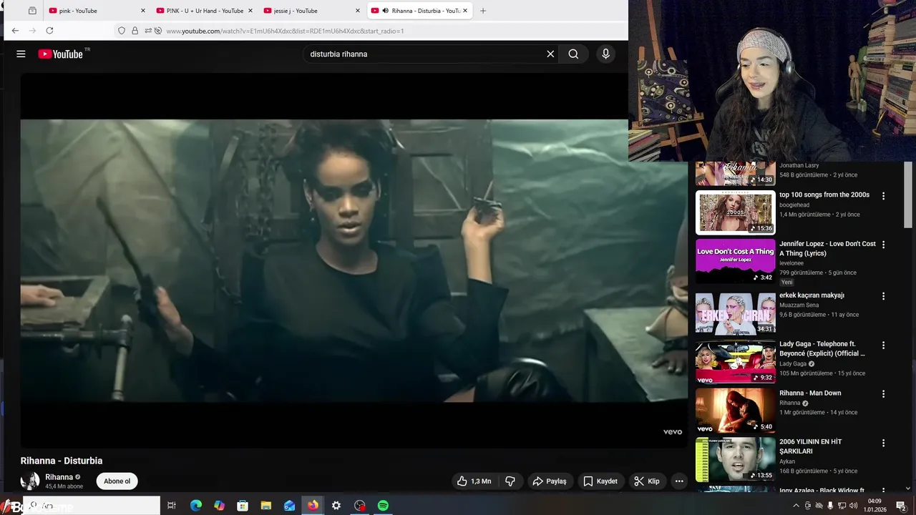Click the Windows taskbar search box
Viewport: 916px width, 515px height.
tap(92, 506)
